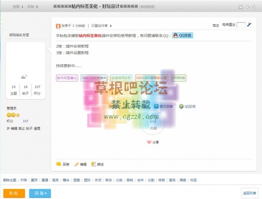Click the 管理员 group label
Screen dimensions: 262x199
pos(11,108)
